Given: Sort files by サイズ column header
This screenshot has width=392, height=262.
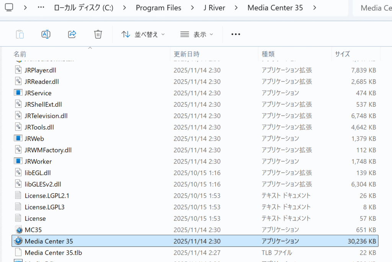Looking at the screenshot, I should coord(342,54).
